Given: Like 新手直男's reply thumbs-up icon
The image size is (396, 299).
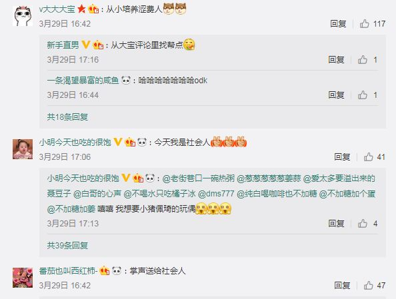Looking at the screenshot, I should (x=363, y=60).
